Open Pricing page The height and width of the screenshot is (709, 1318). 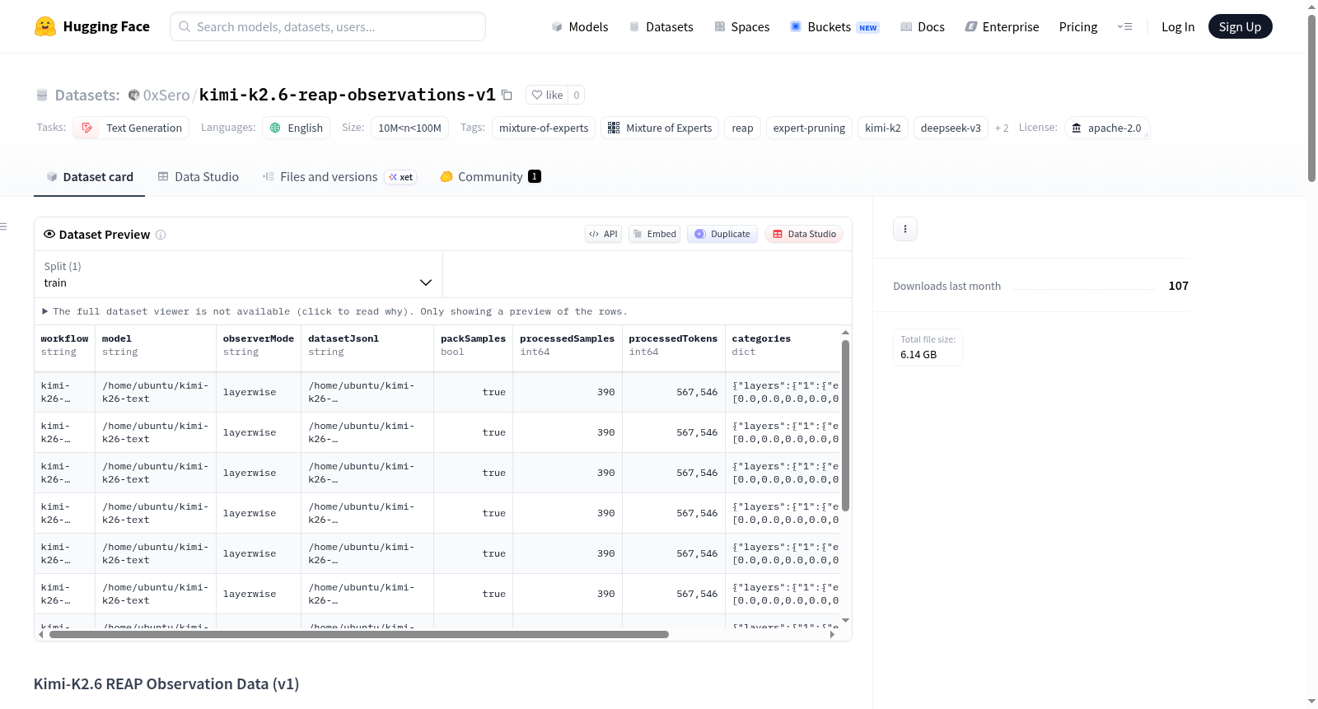click(x=1078, y=26)
